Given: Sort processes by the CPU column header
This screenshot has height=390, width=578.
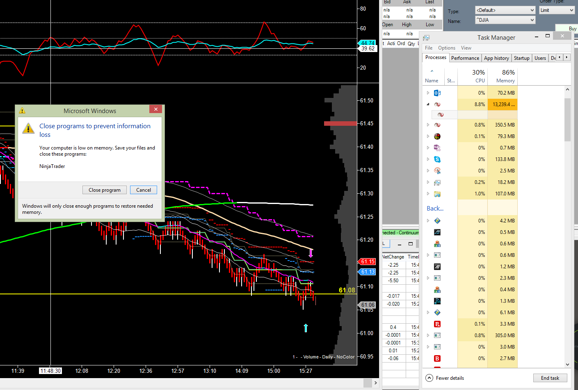Looking at the screenshot, I should [x=472, y=76].
